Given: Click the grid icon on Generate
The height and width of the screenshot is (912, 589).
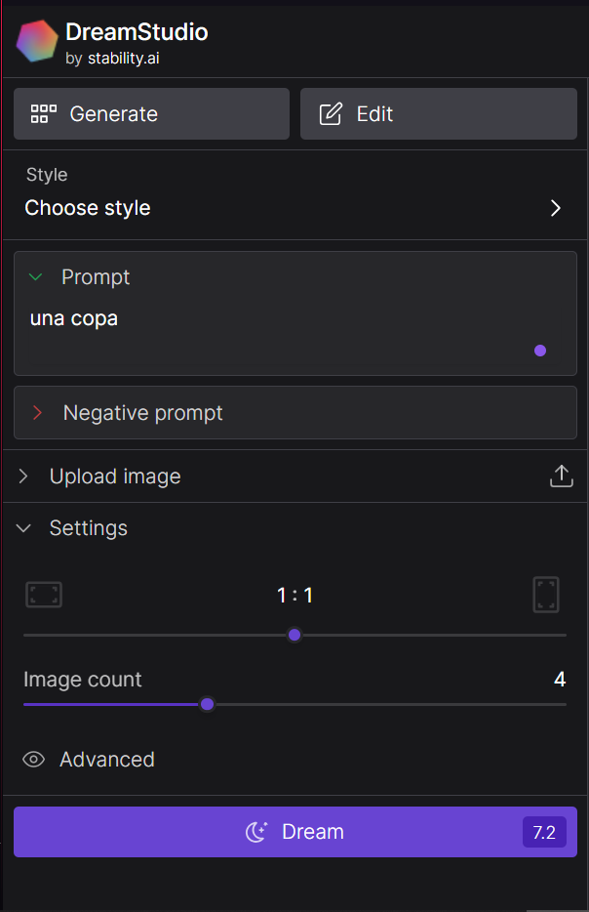Looking at the screenshot, I should 44,114.
